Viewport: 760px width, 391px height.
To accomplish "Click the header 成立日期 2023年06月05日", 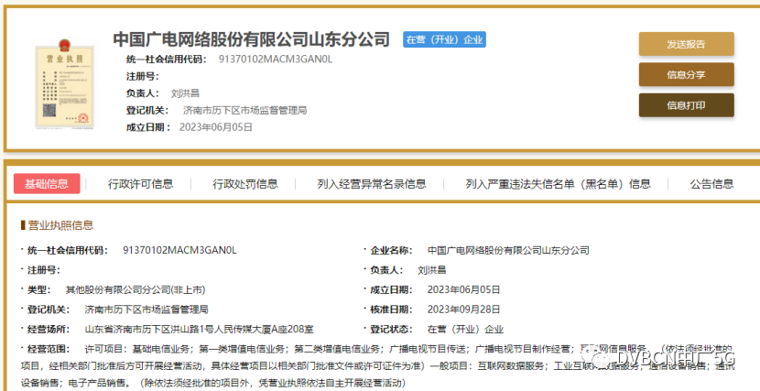I will click(x=216, y=127).
